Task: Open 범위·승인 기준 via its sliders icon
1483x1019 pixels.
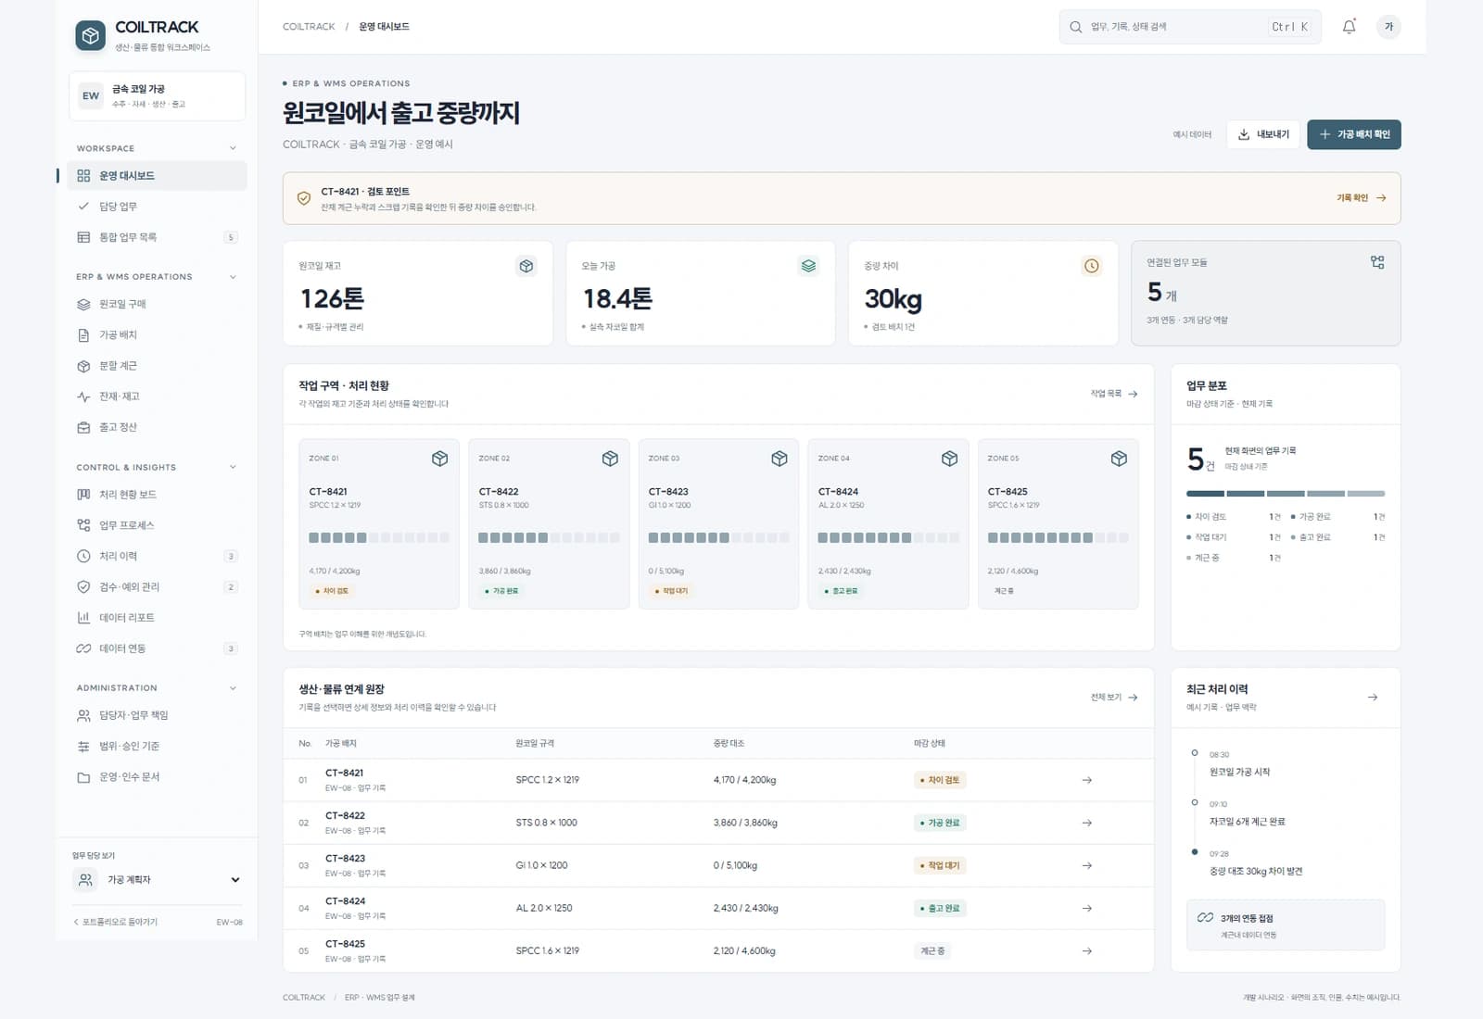Action: point(83,746)
